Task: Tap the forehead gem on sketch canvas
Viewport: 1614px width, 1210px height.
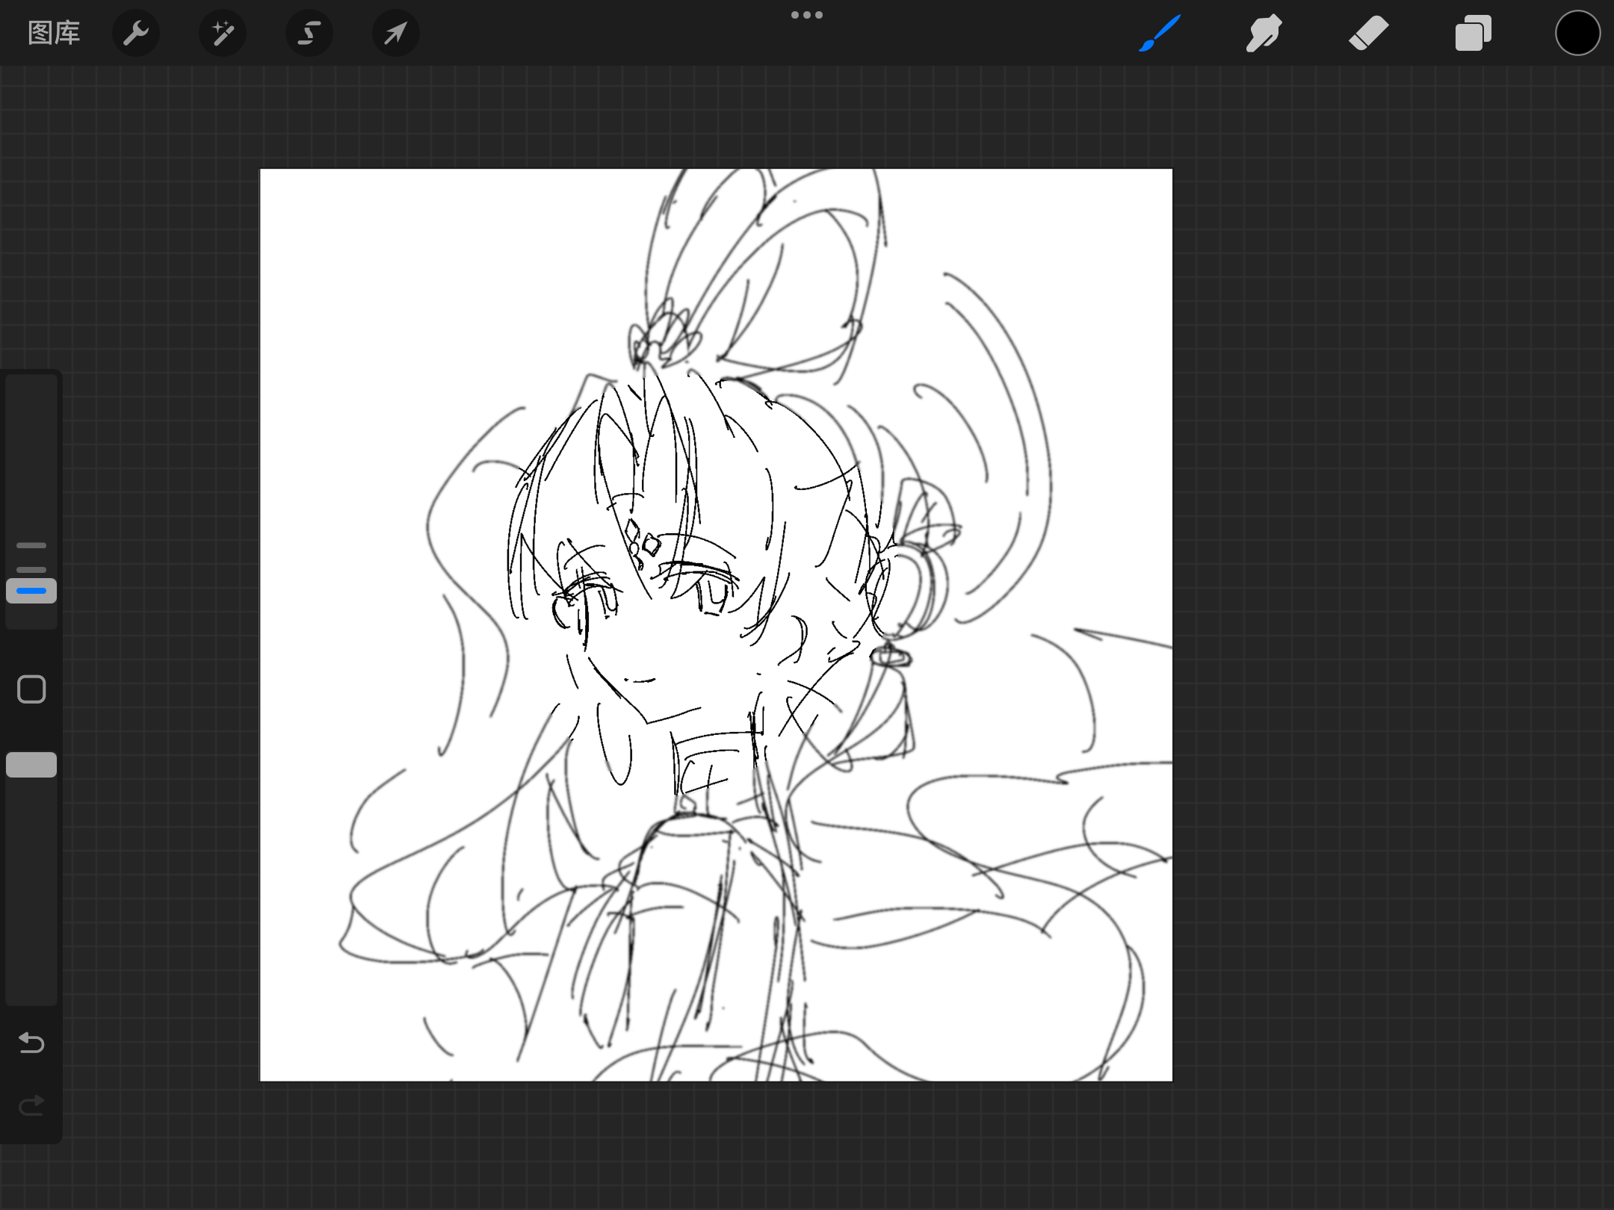Action: coord(641,540)
